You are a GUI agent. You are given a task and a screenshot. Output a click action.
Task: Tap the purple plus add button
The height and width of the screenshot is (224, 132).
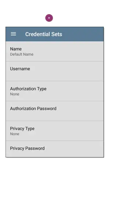point(49,18)
